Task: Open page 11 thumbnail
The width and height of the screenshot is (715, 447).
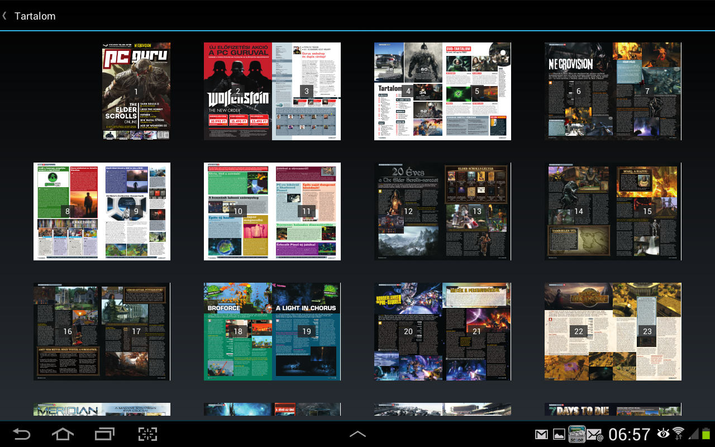Action: coord(307,211)
